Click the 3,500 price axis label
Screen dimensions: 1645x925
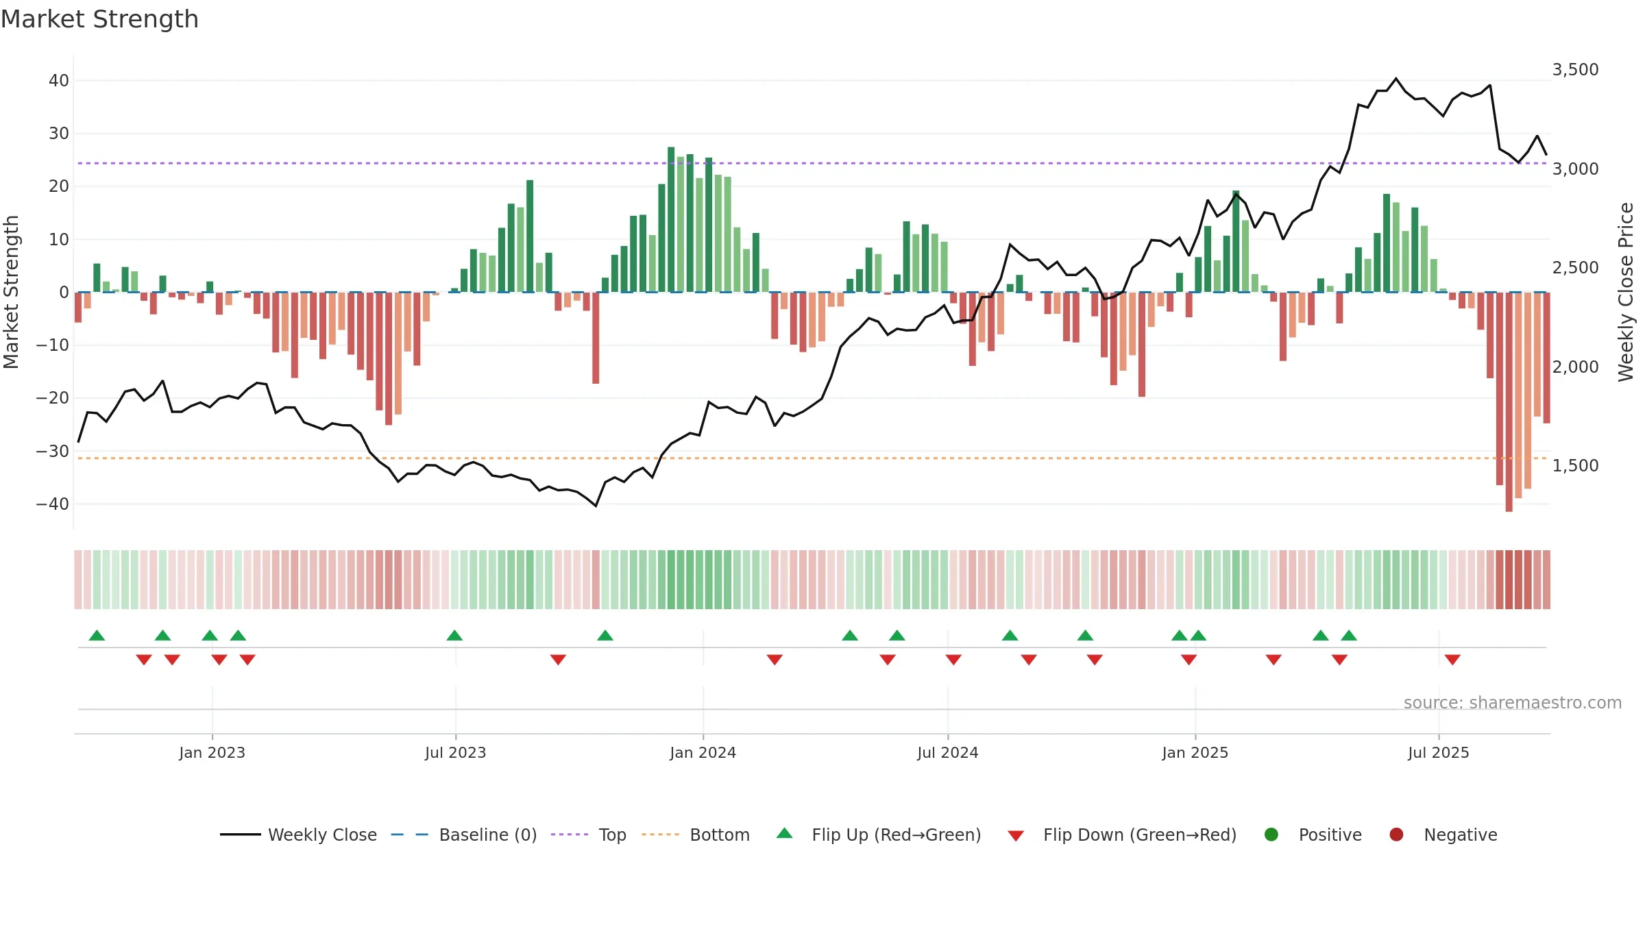click(1575, 70)
